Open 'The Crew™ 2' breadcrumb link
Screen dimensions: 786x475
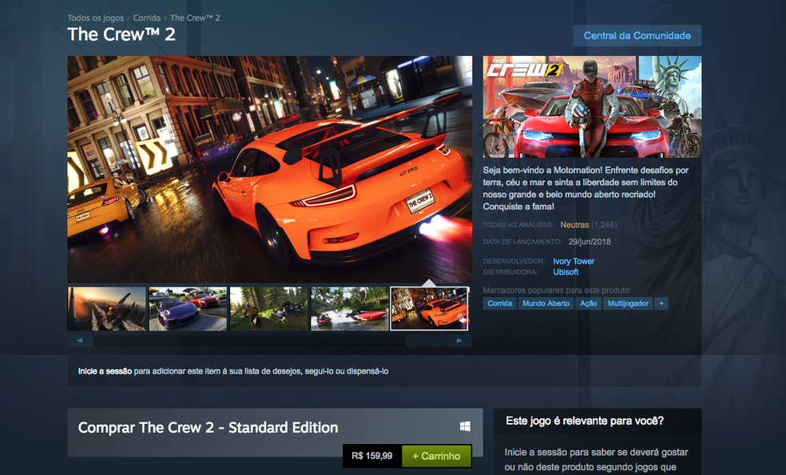pos(195,18)
